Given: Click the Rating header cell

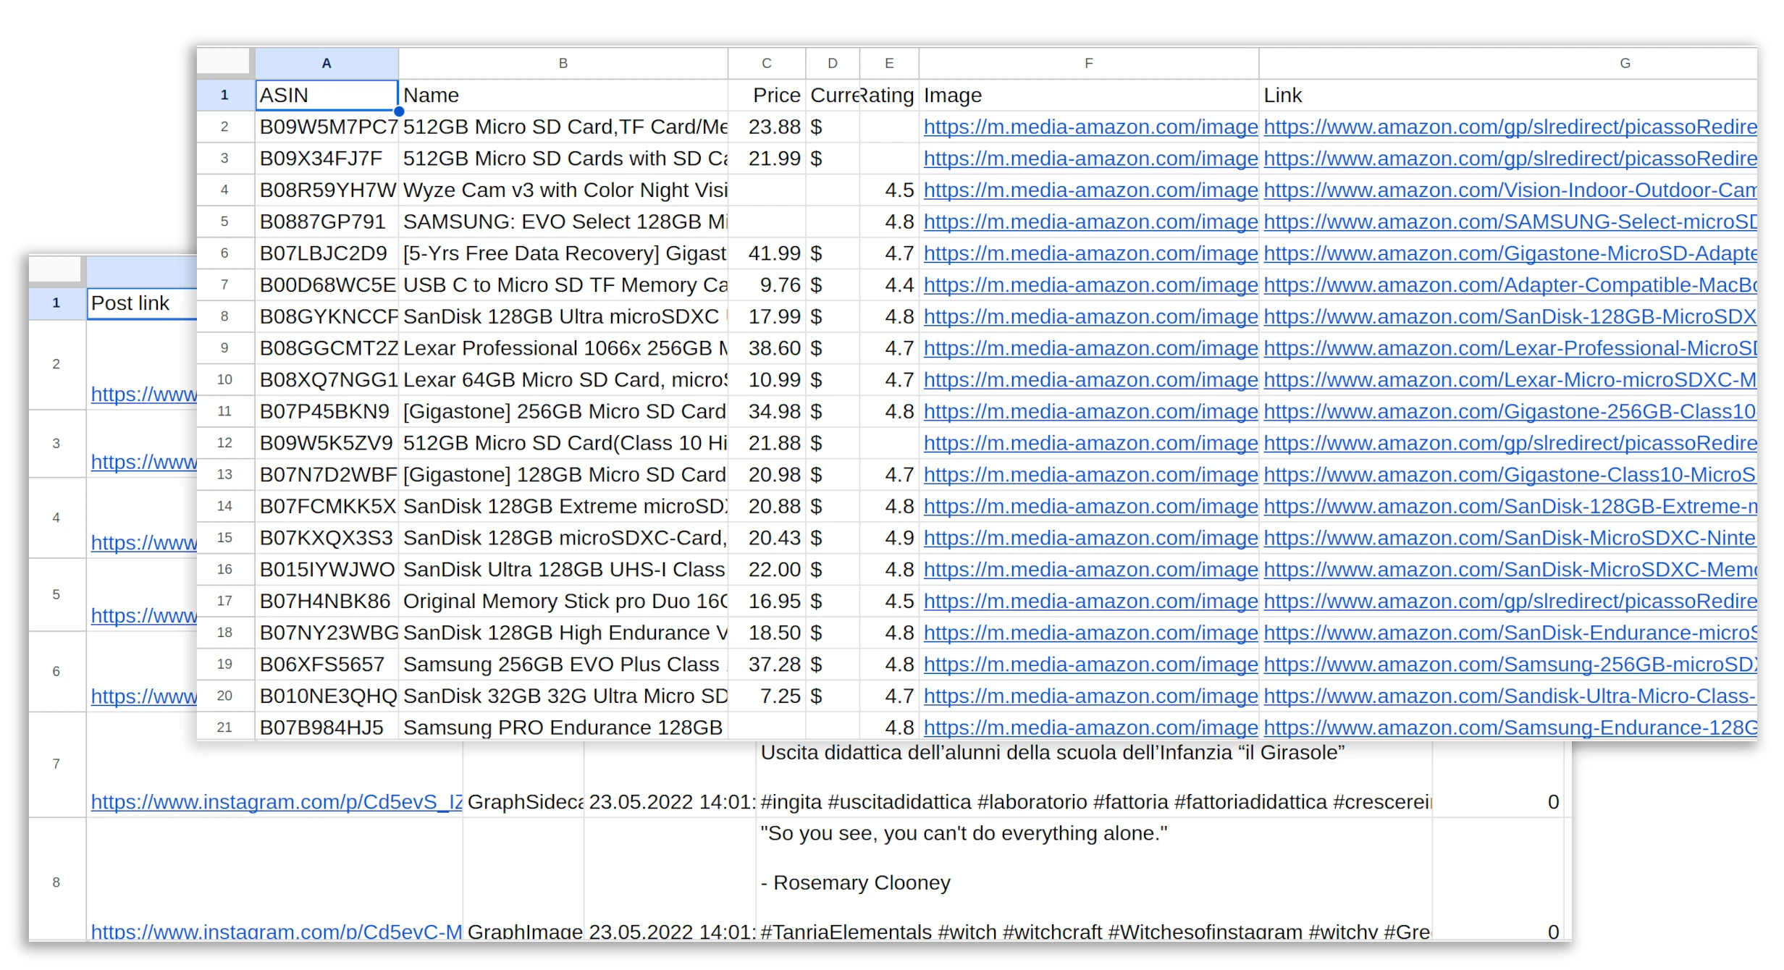Looking at the screenshot, I should click(x=889, y=96).
